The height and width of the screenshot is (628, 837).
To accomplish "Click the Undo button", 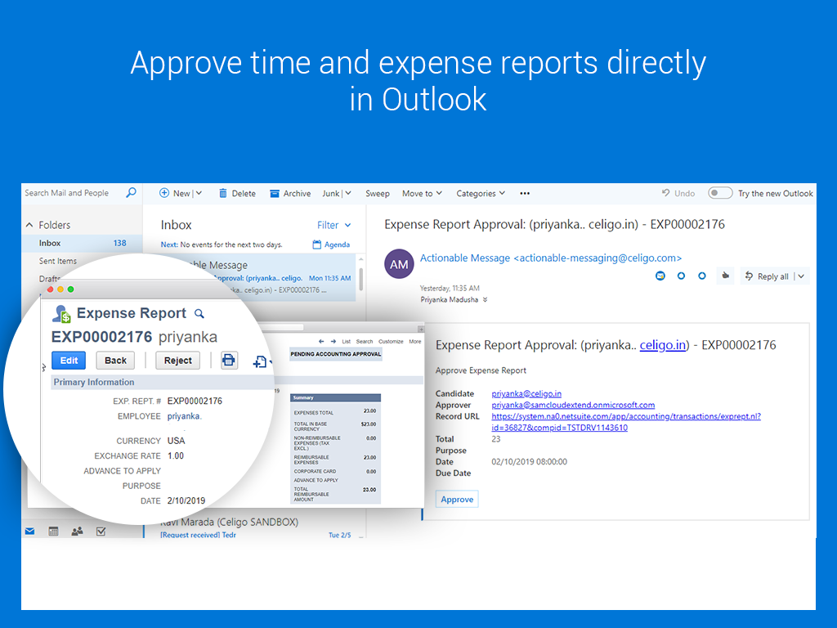I will coord(678,193).
